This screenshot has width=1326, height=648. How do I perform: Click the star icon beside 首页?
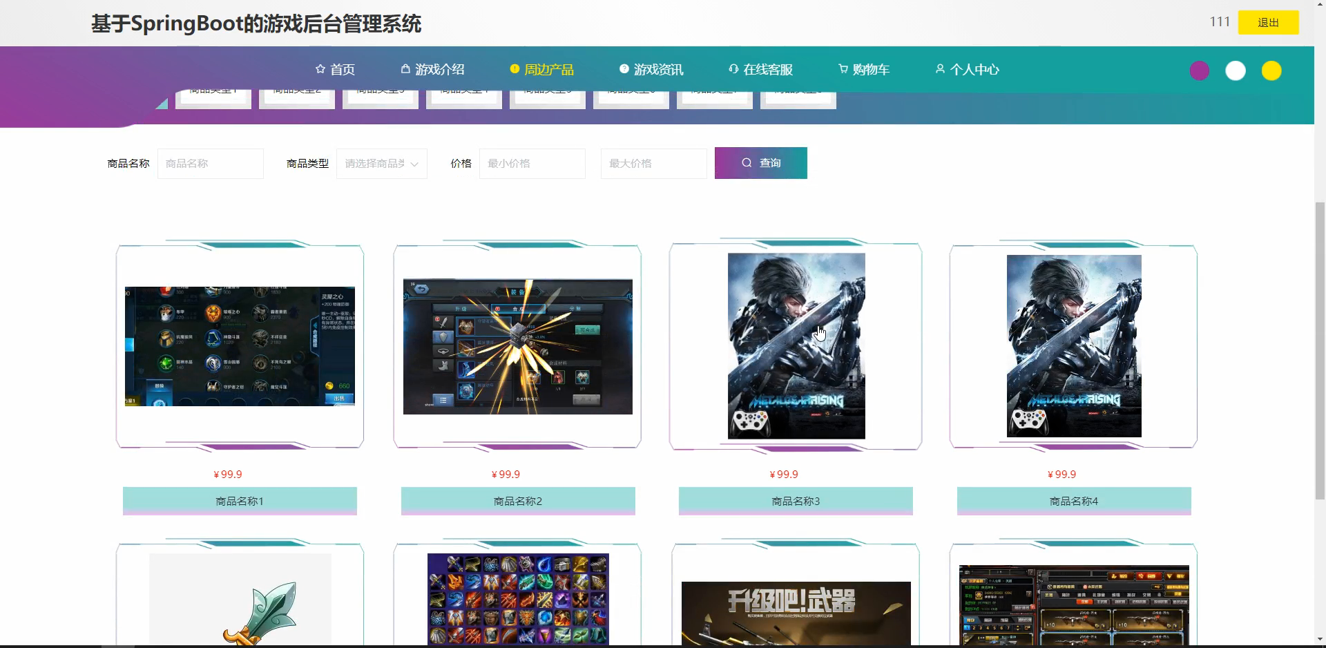pos(320,69)
